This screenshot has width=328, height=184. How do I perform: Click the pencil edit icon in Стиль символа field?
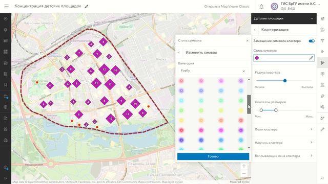click(311, 58)
